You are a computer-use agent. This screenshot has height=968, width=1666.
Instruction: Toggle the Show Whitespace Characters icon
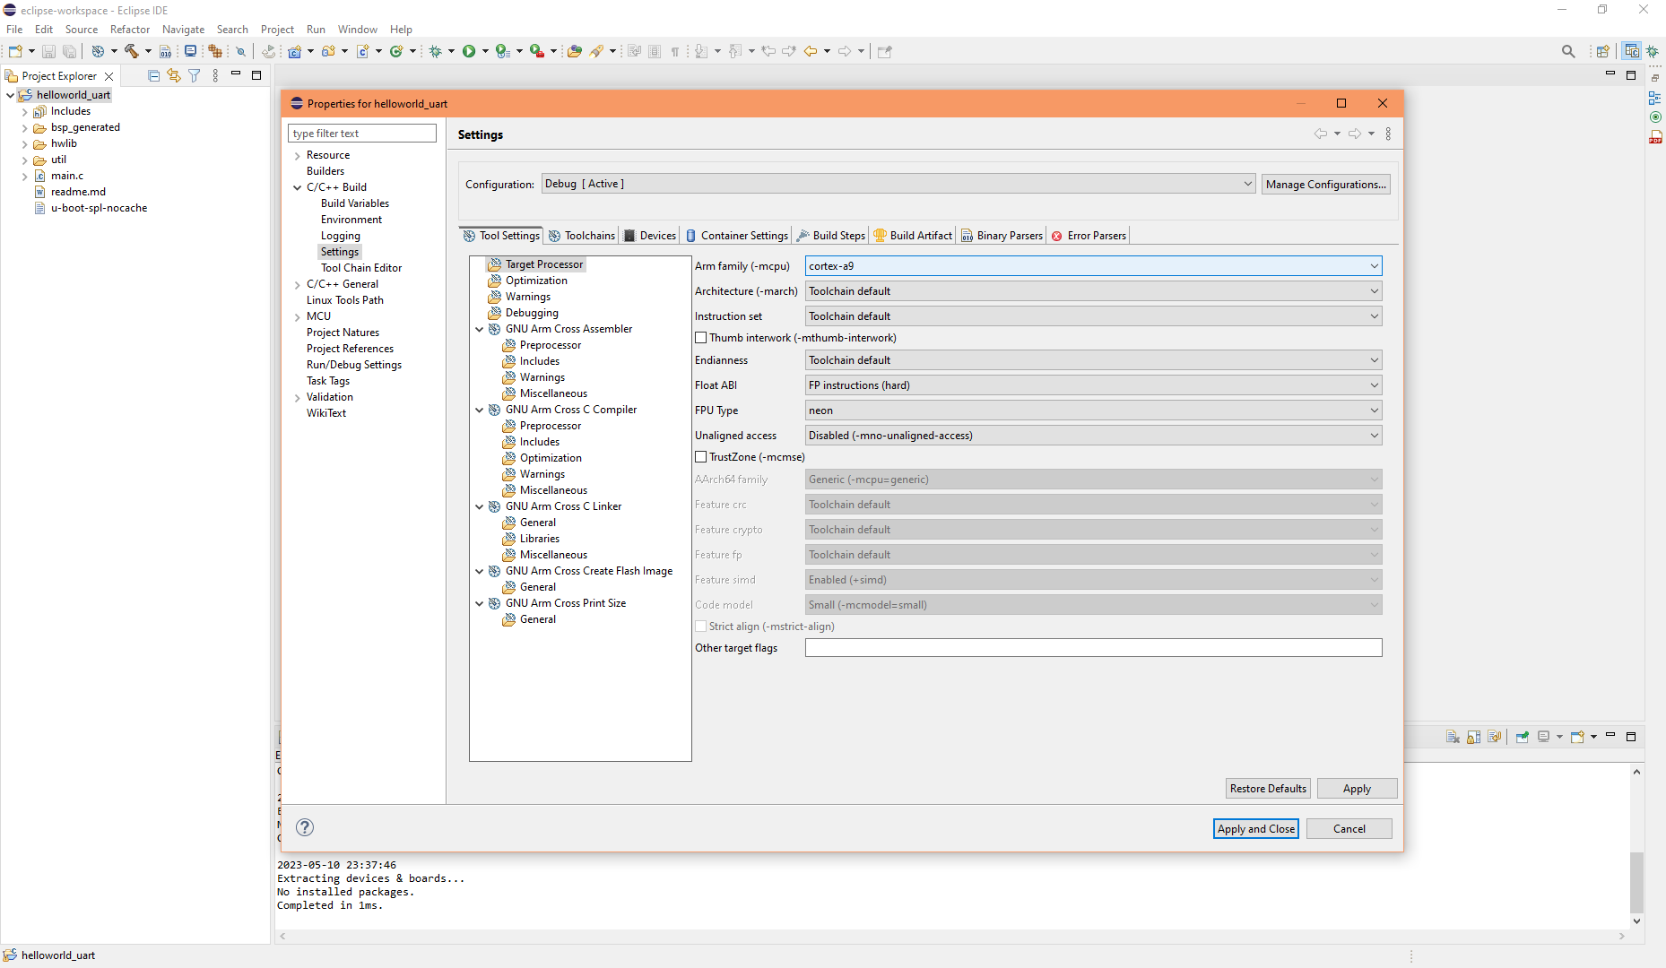pyautogui.click(x=675, y=51)
